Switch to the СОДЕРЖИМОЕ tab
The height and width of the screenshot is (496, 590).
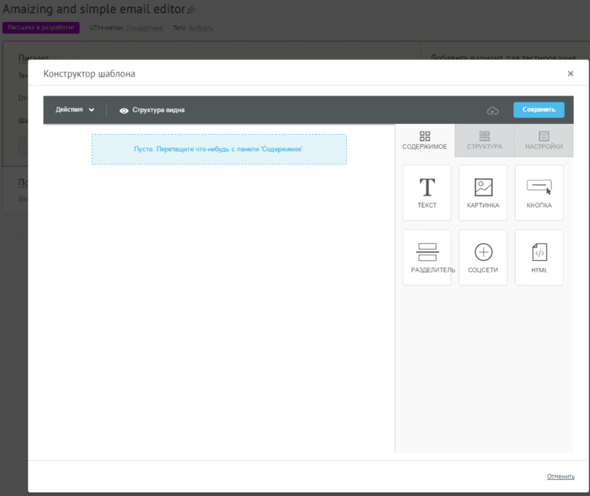coord(424,141)
